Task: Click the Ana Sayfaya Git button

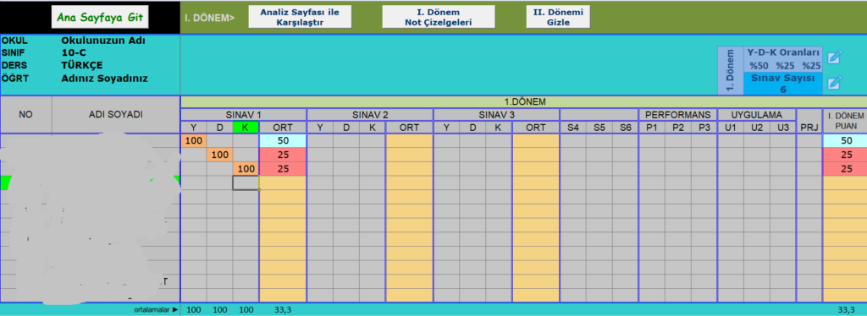Action: tap(100, 17)
